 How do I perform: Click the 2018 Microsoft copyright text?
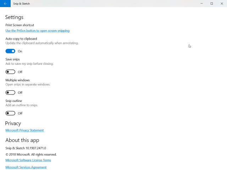[31, 155]
